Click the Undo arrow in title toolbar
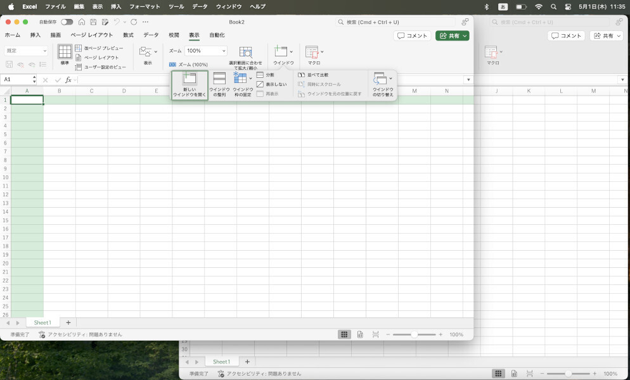The width and height of the screenshot is (630, 380). pyautogui.click(x=117, y=22)
